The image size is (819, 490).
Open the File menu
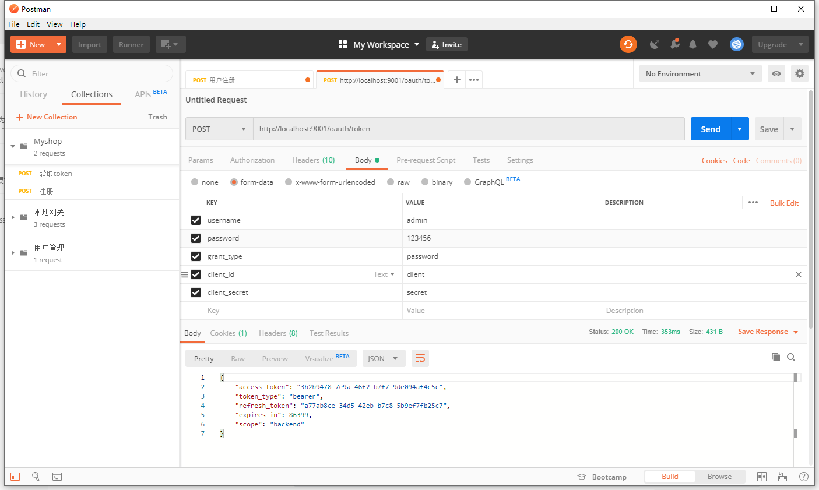[14, 24]
